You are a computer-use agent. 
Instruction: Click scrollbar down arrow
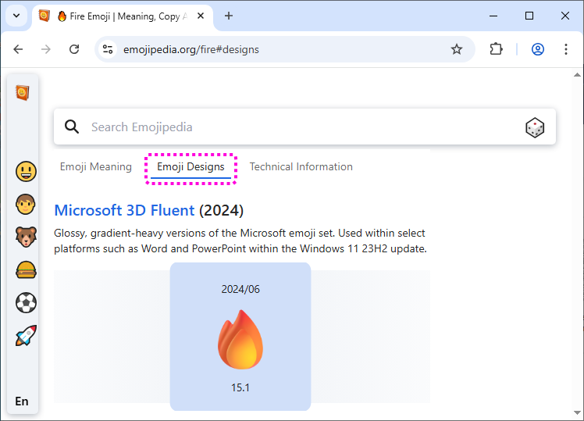pos(577,412)
